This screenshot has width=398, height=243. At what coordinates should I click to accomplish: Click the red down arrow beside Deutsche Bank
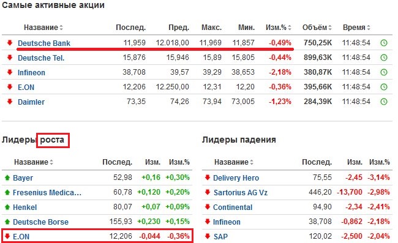(x=10, y=43)
